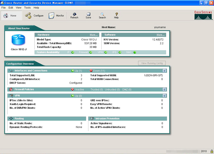Click the DHCP Server Configured value
Viewport: 214px width, 154px height.
[x=76, y=83]
